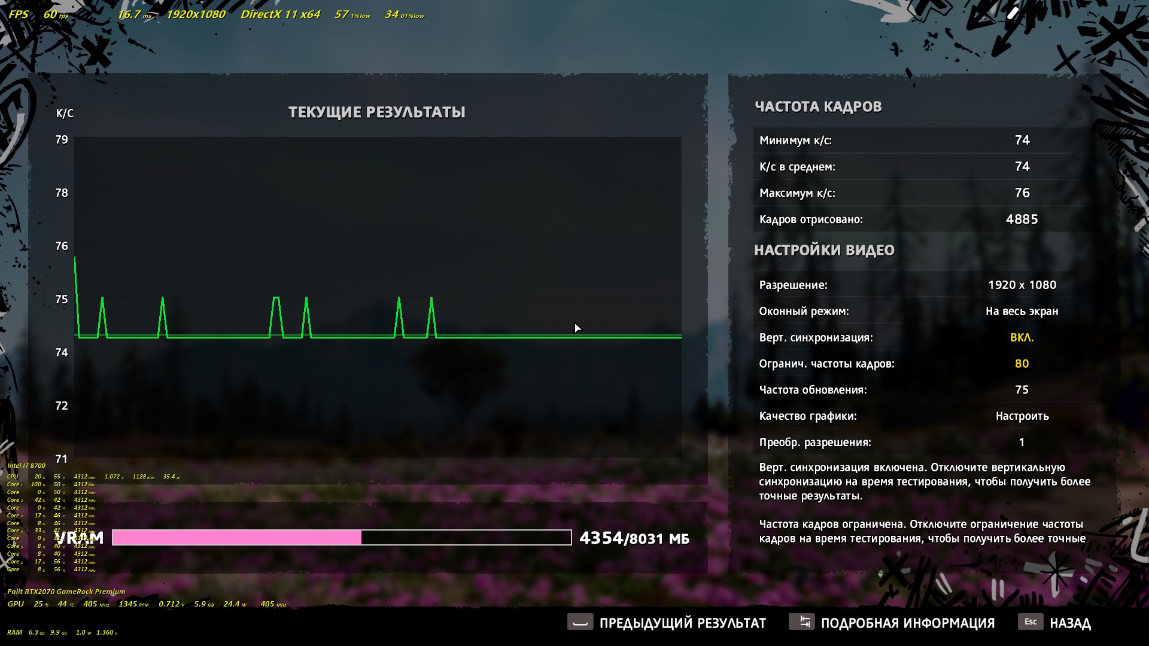
Task: Click the Максимум к/с 76 row
Action: click(922, 193)
